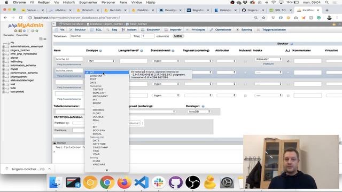The width and height of the screenshot is (342, 192).
Task: Reload navigation panel with green refresh icon
Action: point(37,31)
